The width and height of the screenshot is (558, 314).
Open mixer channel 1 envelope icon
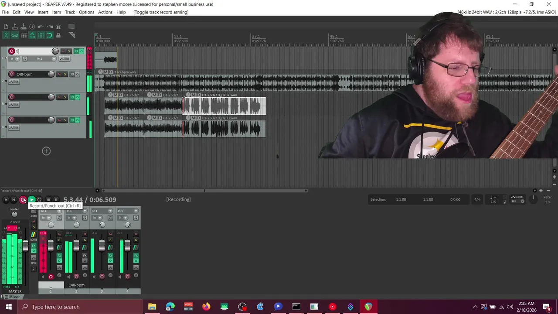point(59,268)
